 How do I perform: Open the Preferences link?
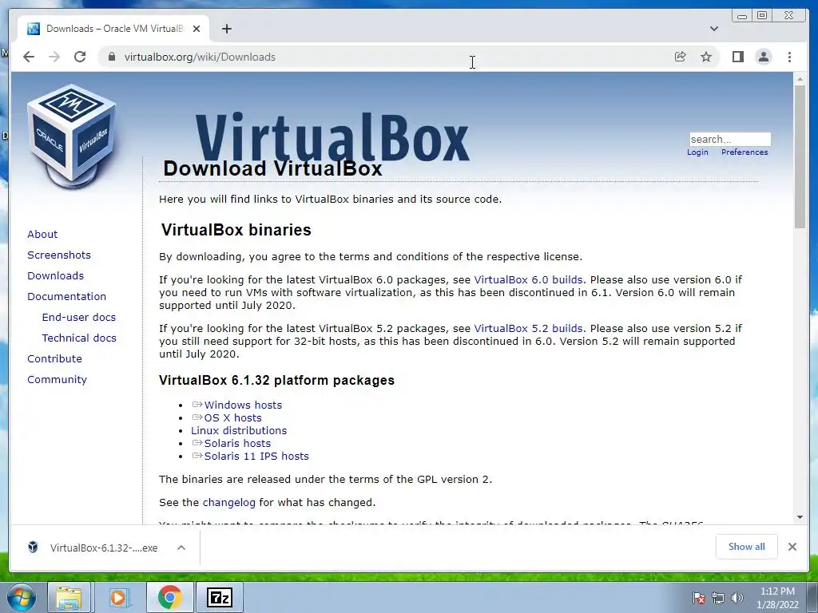point(745,152)
